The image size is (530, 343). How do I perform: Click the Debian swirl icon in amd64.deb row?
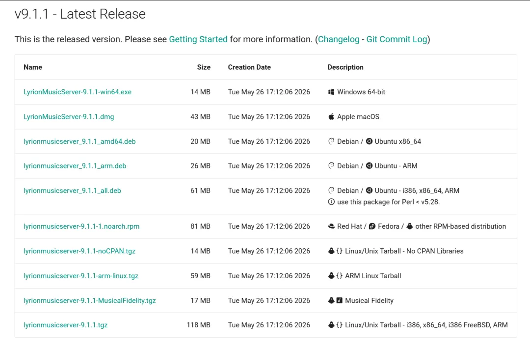(x=331, y=141)
